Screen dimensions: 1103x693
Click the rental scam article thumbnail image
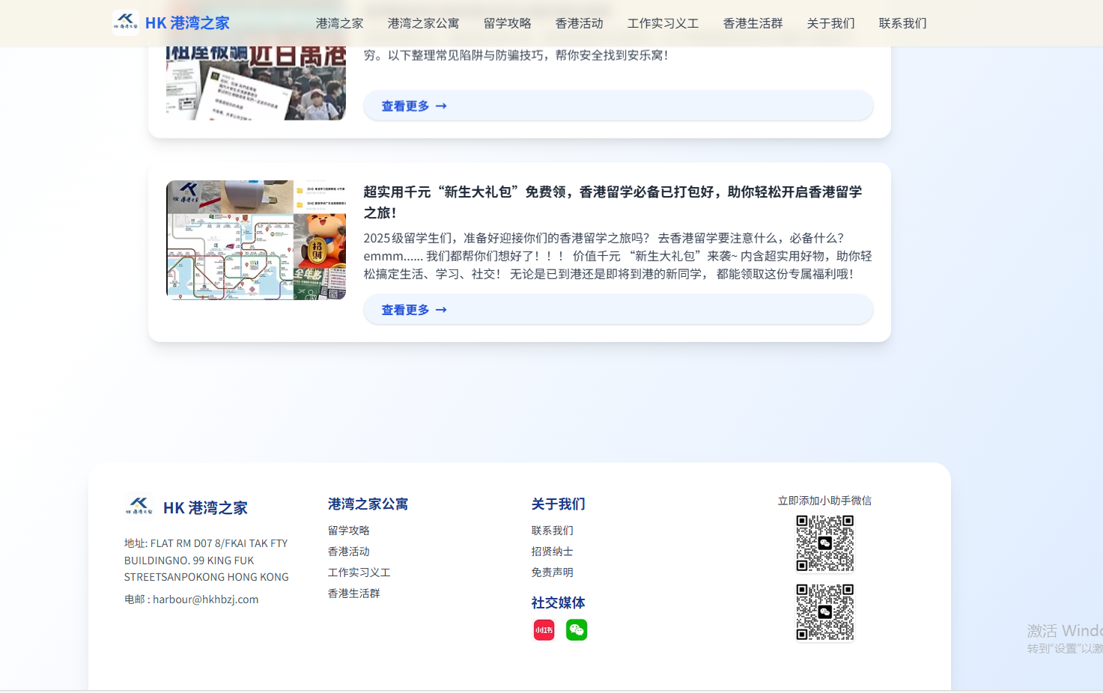256,83
